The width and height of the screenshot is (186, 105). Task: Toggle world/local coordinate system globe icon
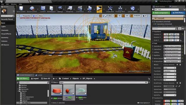coord(110,16)
